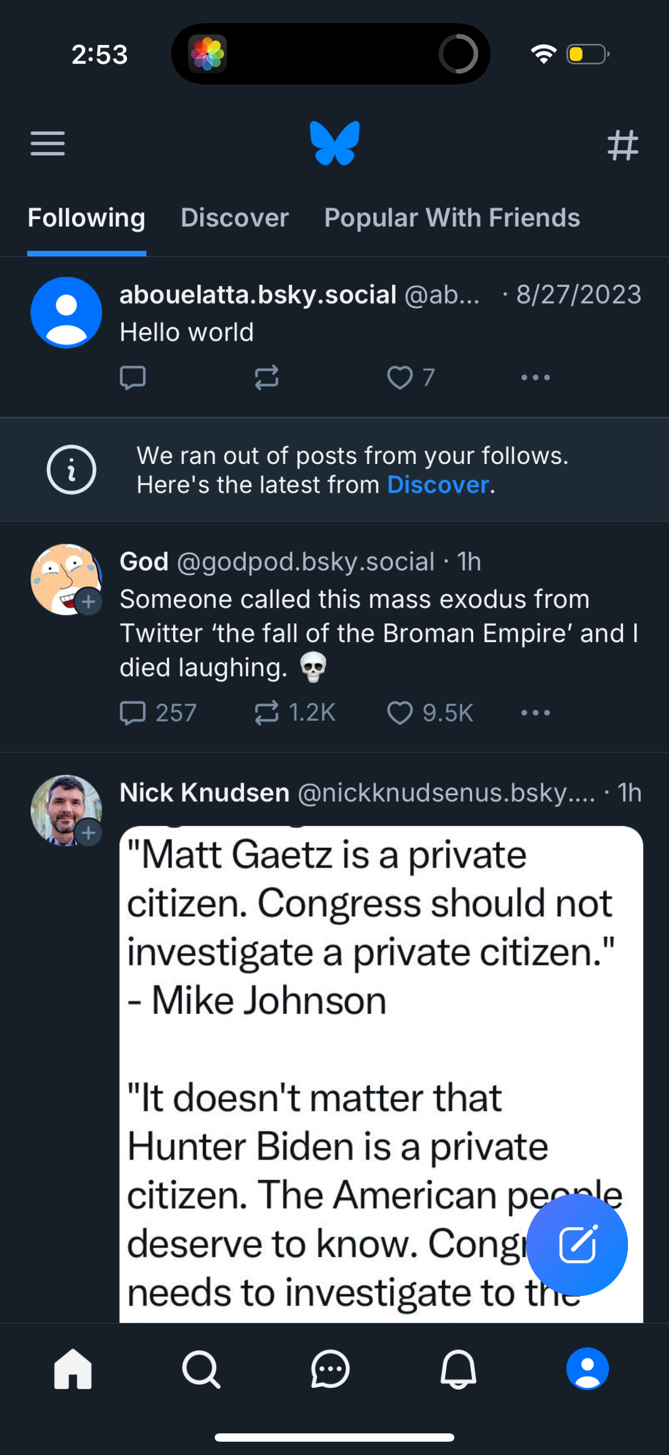Screen dimensions: 669x1455
Task: Switch to the Discover feed tab
Action: (x=234, y=218)
